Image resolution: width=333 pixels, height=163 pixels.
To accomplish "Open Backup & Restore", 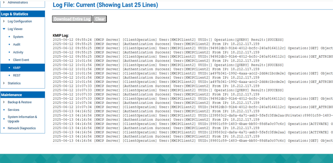I will [x=19, y=102].
